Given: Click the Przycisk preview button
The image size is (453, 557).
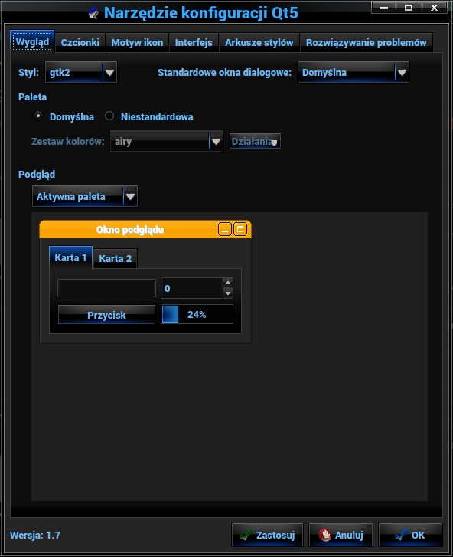Looking at the screenshot, I should click(106, 315).
